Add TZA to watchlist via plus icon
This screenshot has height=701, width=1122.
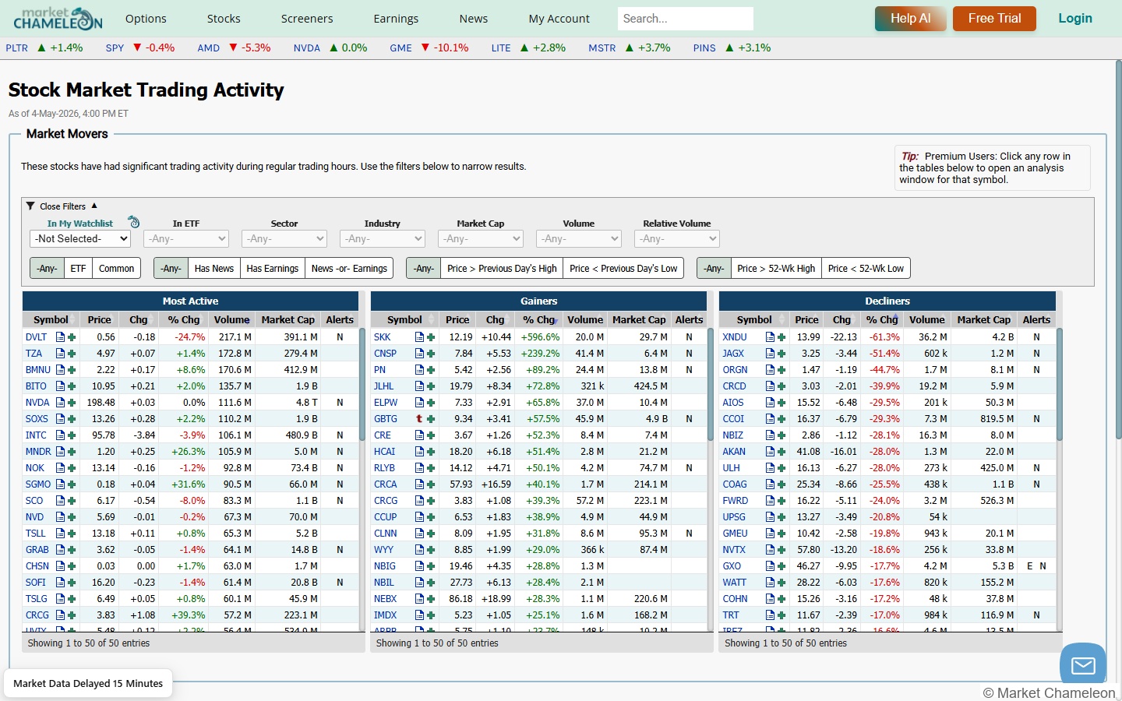tap(72, 354)
